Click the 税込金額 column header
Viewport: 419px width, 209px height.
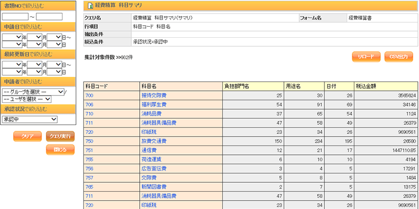pyautogui.click(x=386, y=86)
